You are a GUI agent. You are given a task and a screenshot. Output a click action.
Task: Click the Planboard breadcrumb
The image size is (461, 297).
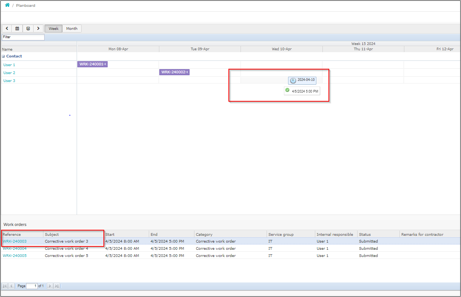[x=26, y=6]
